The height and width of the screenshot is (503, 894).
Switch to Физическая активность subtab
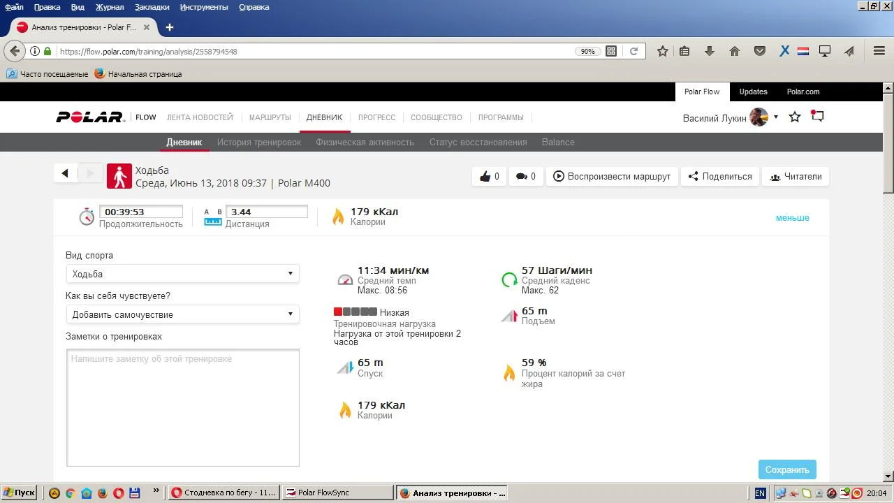pyautogui.click(x=365, y=142)
